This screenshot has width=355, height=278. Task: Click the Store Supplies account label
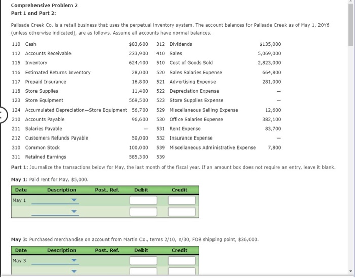pyautogui.click(x=42, y=91)
